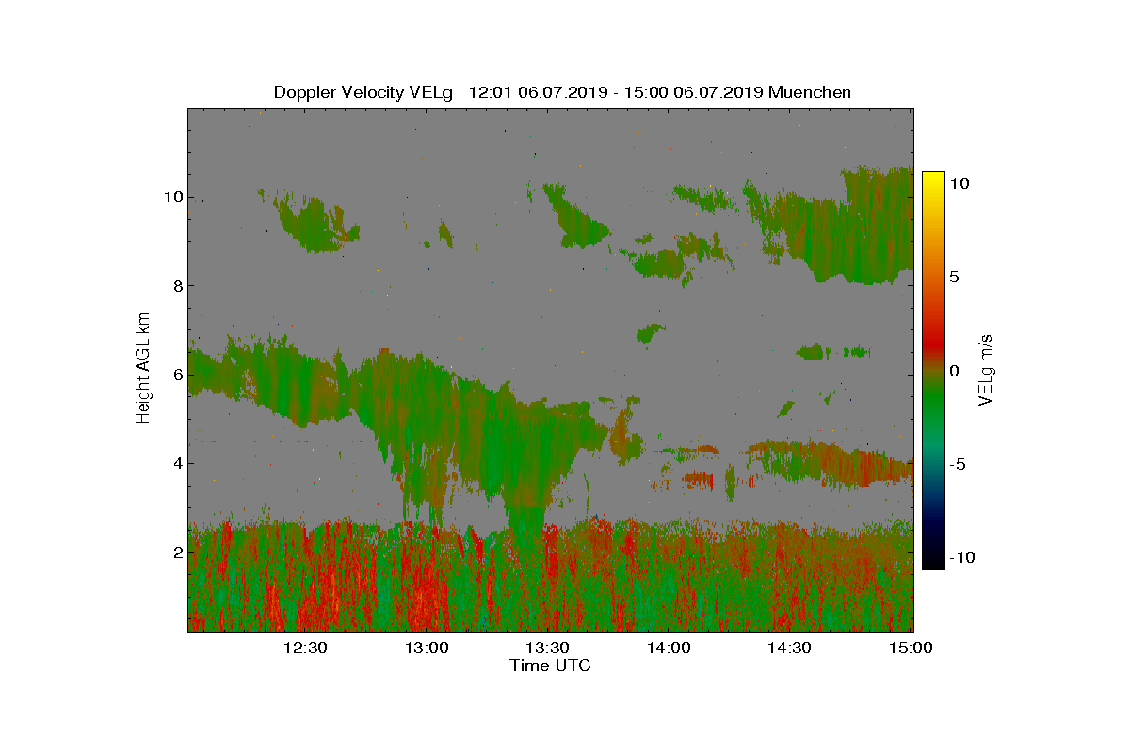The width and height of the screenshot is (1130, 753).
Task: Click the height tick label 6
Action: (x=176, y=375)
